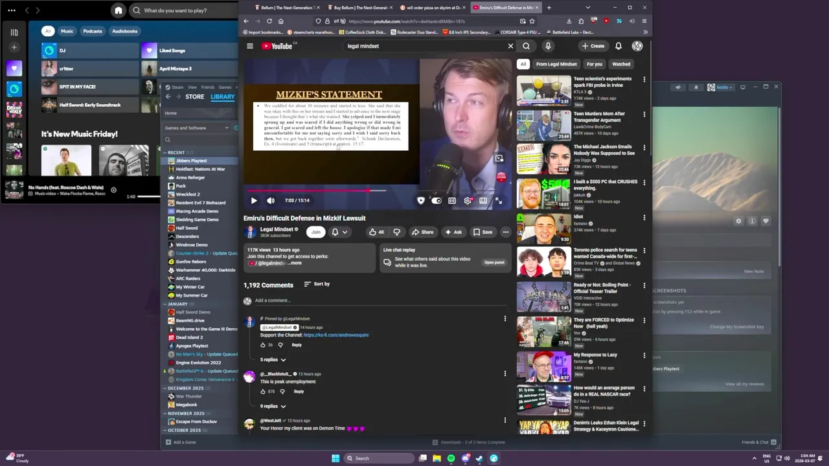829x466 pixels.
Task: Open the Spotify Your Library icon
Action: 14,32
